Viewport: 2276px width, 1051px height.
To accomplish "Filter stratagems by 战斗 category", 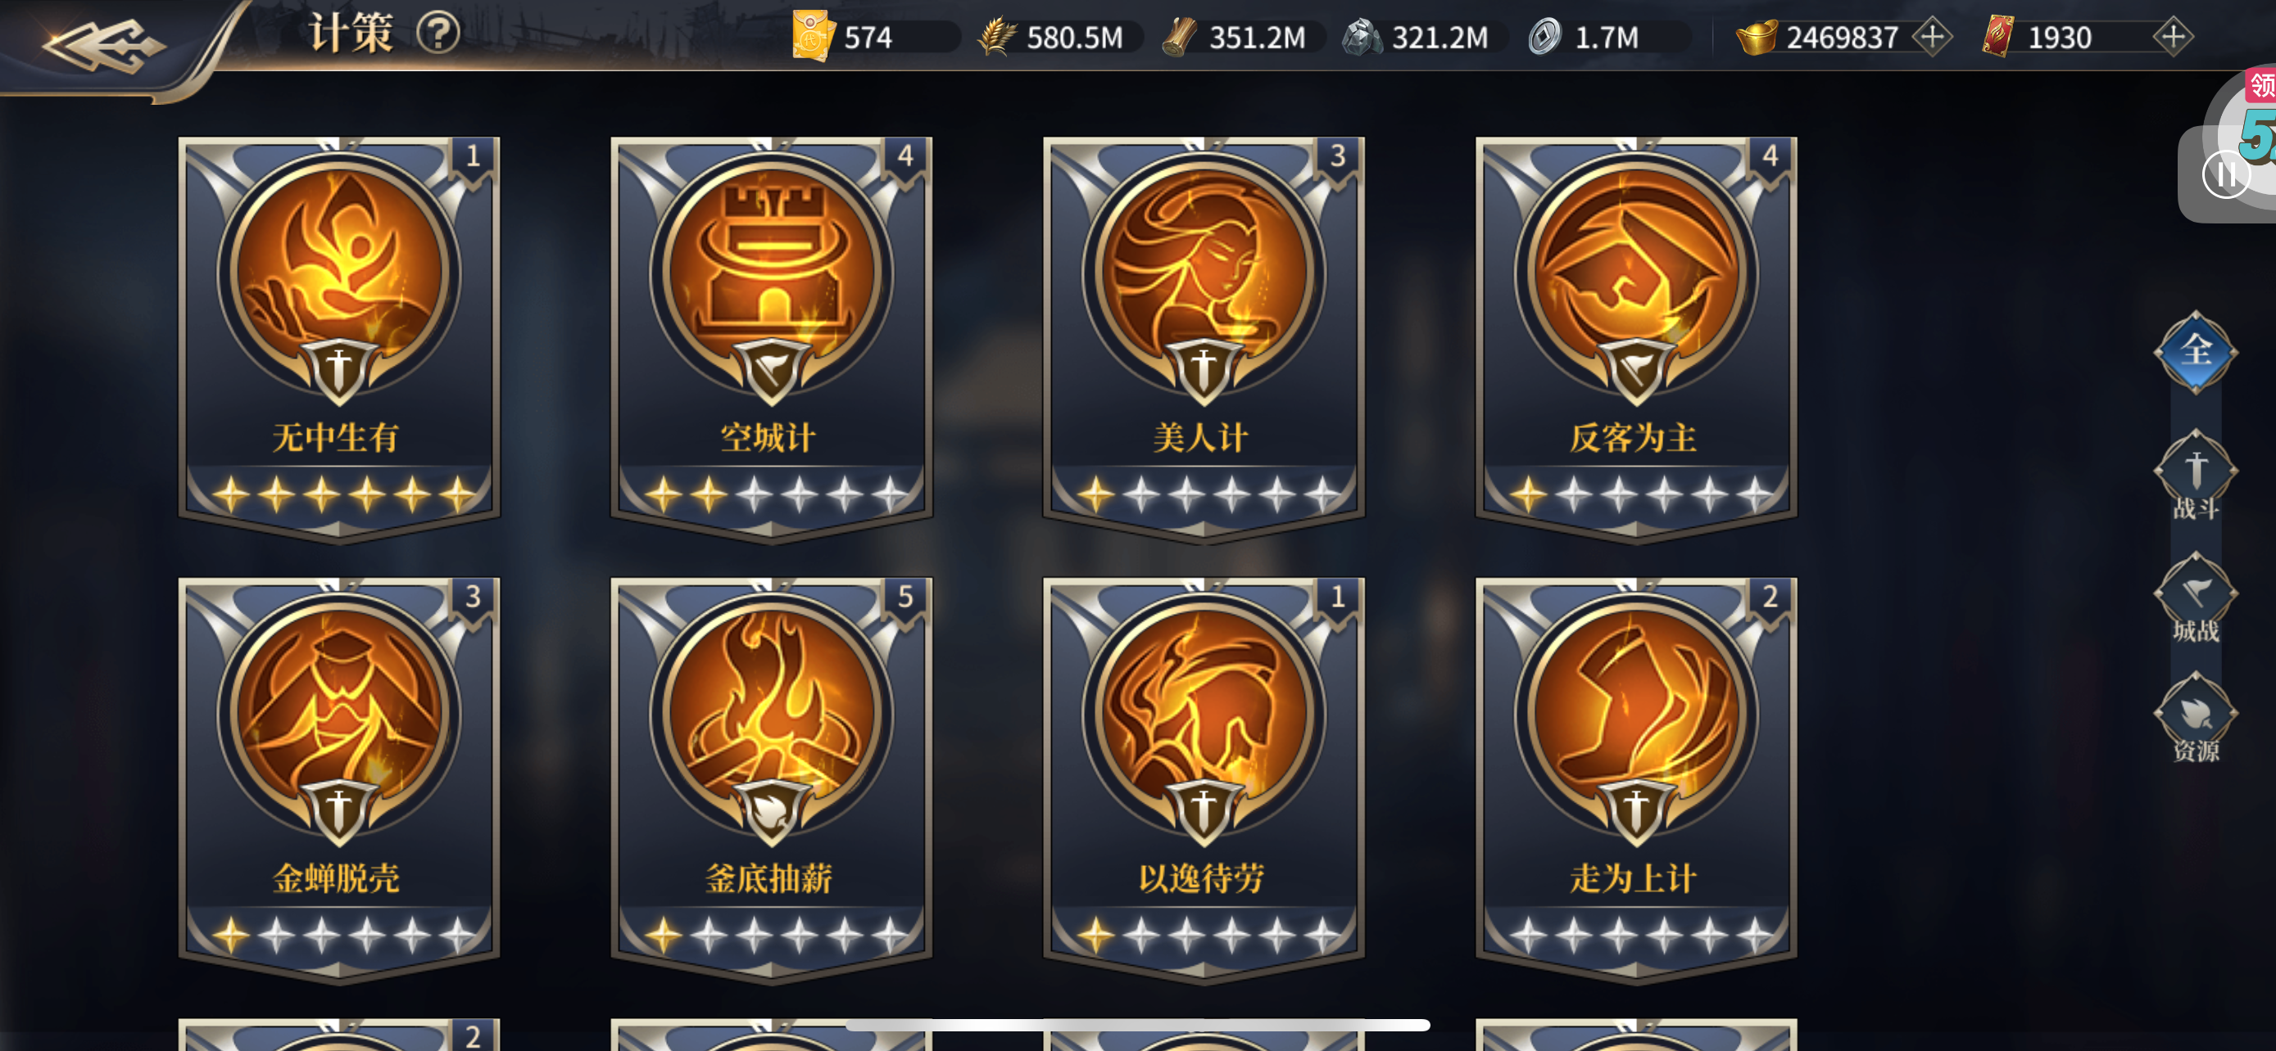I will point(2196,477).
